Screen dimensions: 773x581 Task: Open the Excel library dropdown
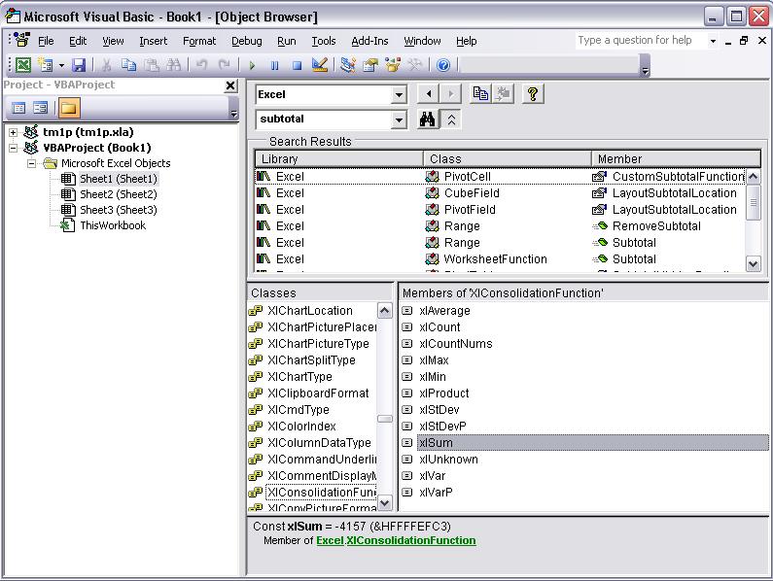(x=399, y=94)
